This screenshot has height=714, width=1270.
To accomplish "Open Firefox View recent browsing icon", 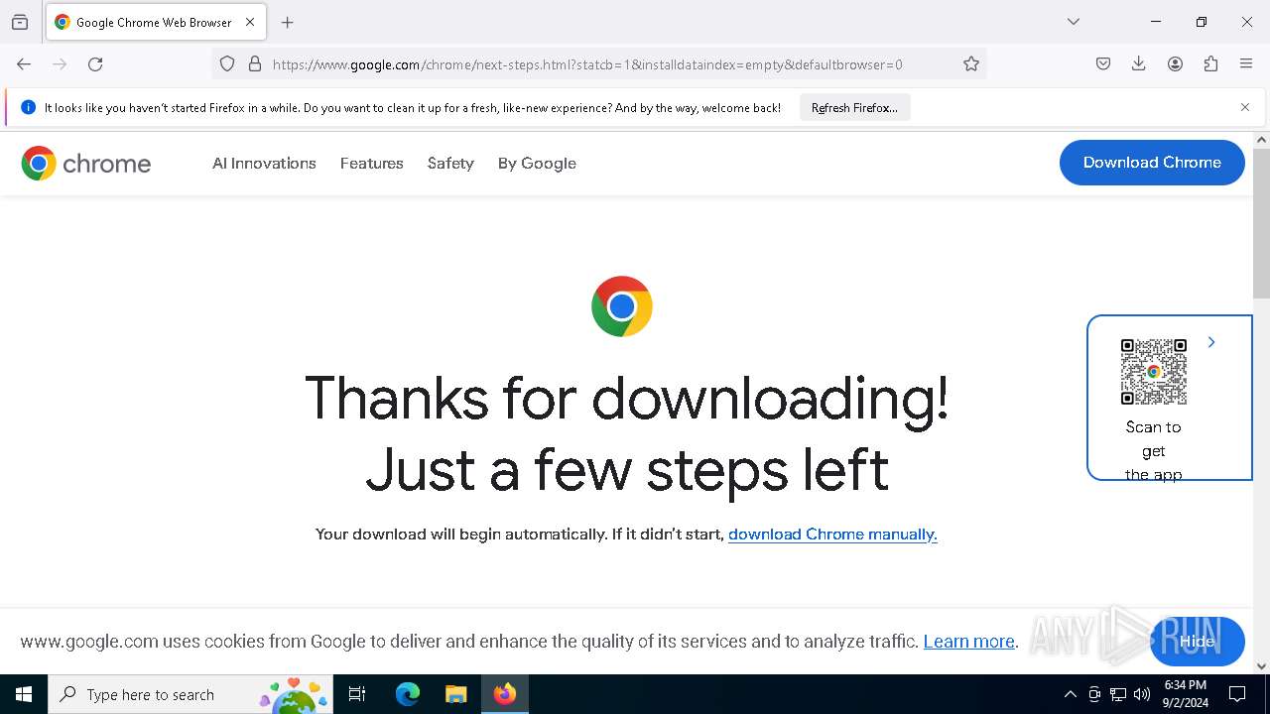I will point(20,22).
